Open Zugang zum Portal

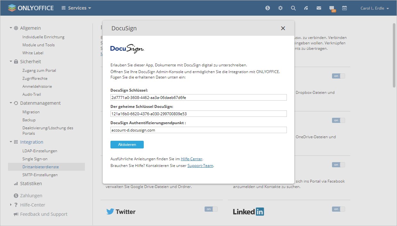[39, 71]
